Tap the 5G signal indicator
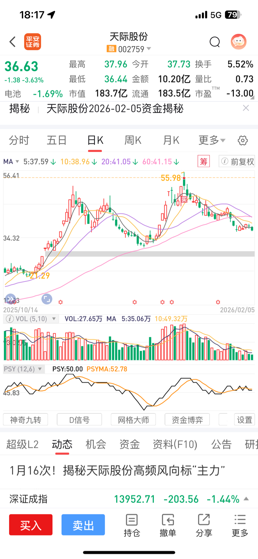The image size is (258, 559). tap(216, 15)
